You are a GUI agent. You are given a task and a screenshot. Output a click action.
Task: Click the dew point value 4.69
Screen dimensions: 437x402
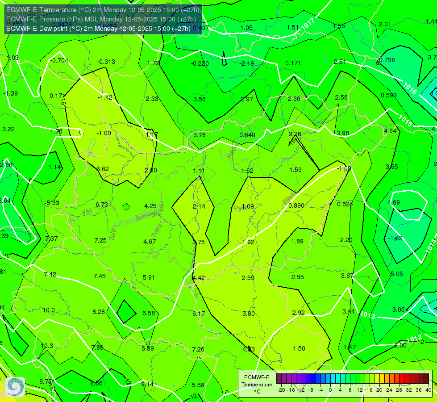pos(394,202)
